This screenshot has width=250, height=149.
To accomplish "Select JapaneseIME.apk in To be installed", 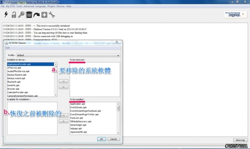I will 93,132.
